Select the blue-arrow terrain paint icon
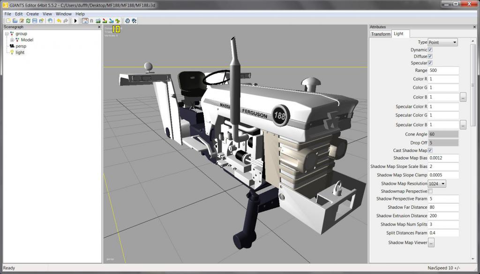 (x=111, y=21)
